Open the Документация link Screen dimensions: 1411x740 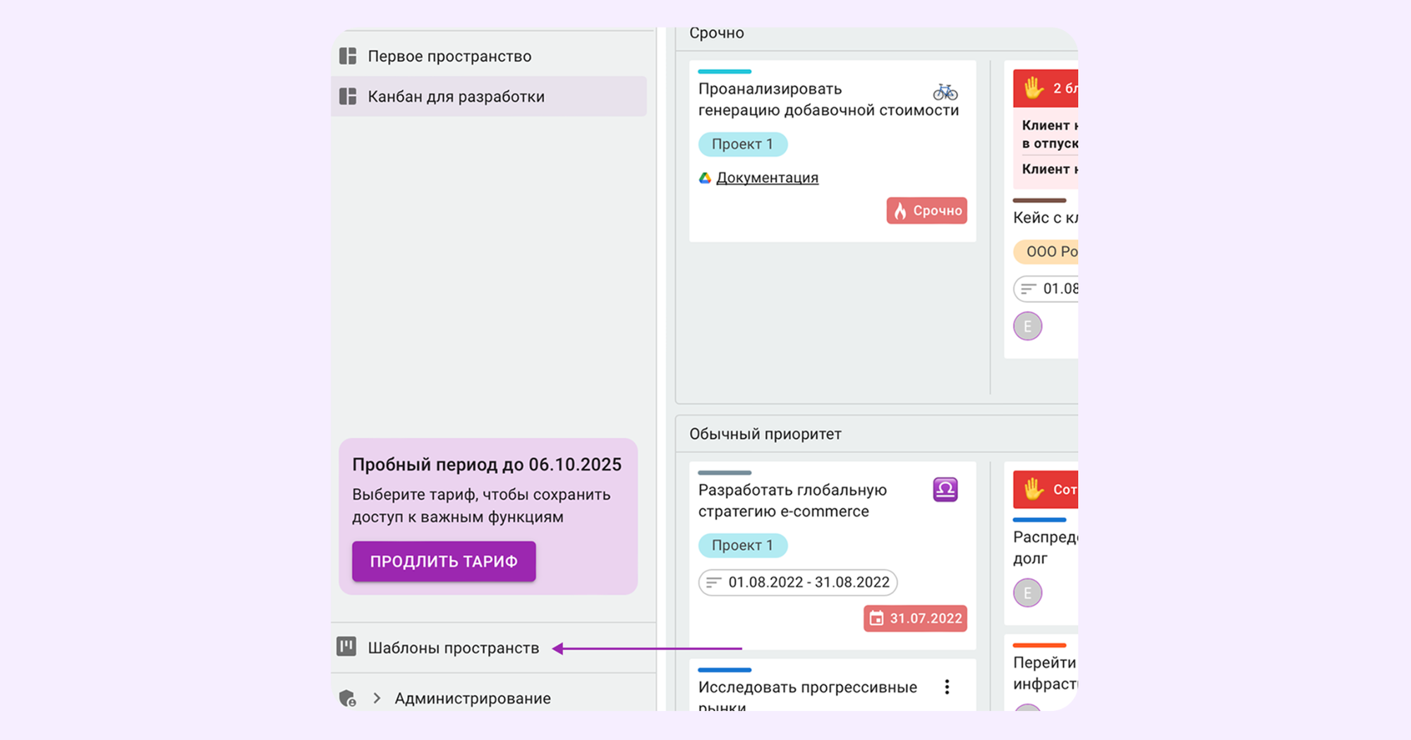pyautogui.click(x=768, y=177)
